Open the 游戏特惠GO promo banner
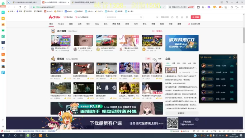The image size is (245, 138). click(x=182, y=43)
